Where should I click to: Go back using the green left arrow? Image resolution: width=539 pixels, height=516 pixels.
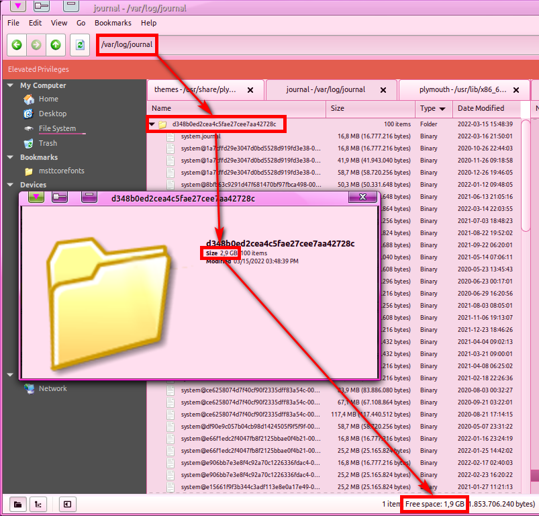tap(17, 45)
